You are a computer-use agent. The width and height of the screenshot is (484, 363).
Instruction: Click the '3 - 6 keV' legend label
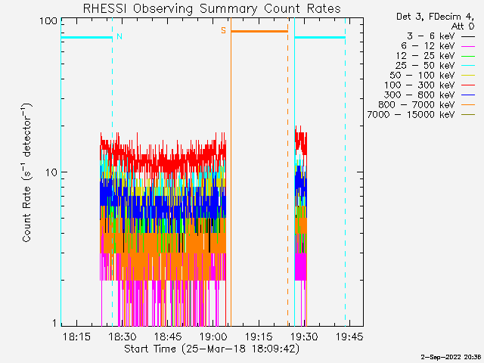point(431,36)
